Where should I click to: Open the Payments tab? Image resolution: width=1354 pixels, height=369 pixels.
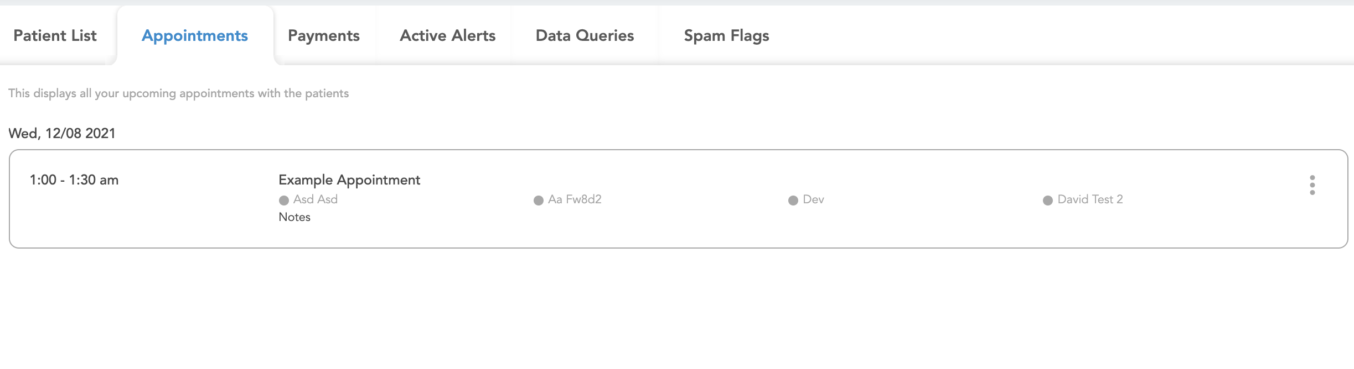[x=324, y=36]
